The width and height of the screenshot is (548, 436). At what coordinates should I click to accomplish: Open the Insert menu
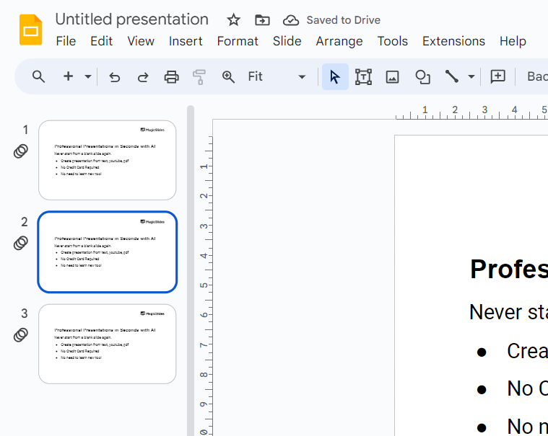click(x=186, y=41)
